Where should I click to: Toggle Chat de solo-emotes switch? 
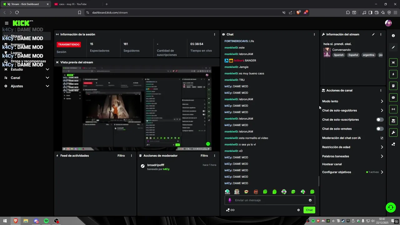pos(380,129)
